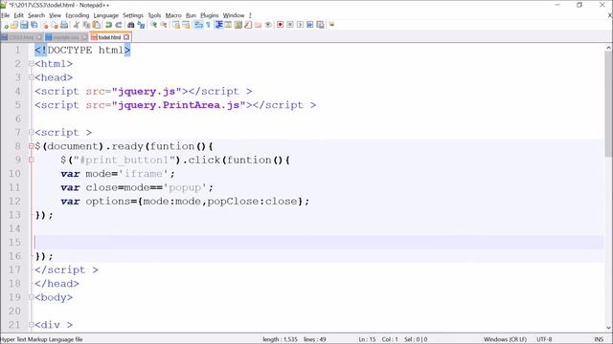
Task: Stop macro recording toolbar icon
Action: coord(290,25)
